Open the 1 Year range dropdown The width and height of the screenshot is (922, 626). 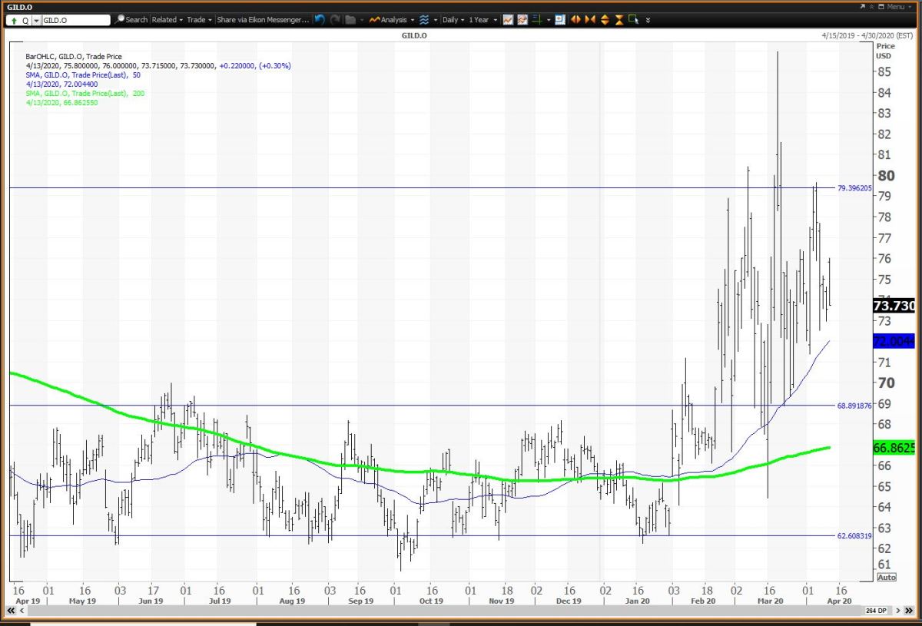483,20
